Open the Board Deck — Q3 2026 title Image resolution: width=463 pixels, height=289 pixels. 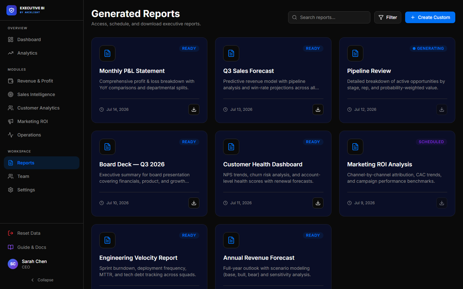coord(132,164)
